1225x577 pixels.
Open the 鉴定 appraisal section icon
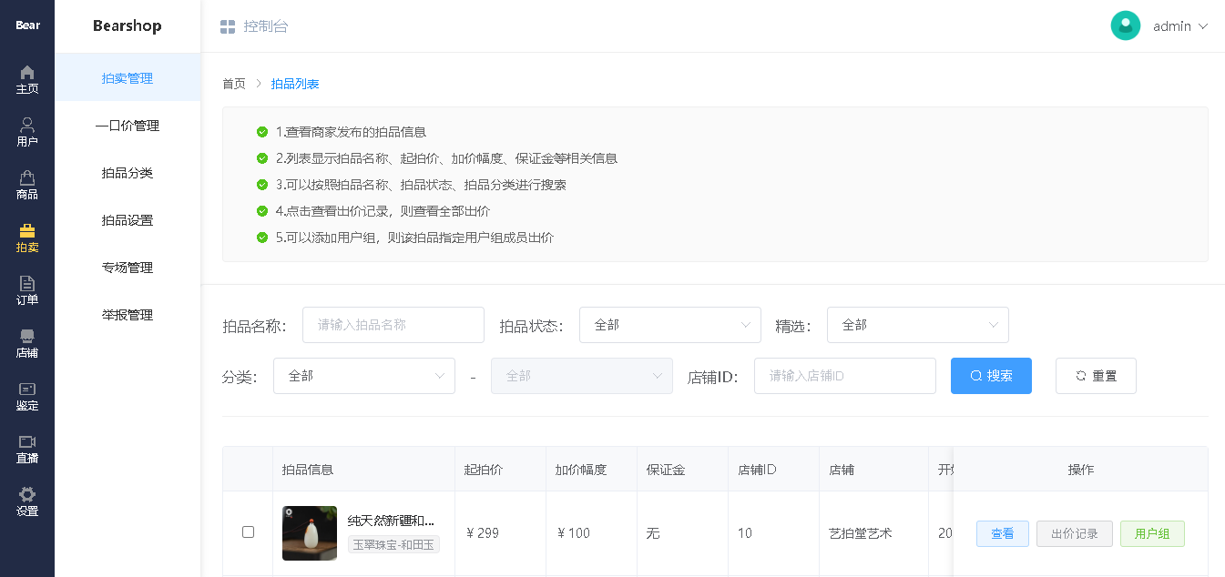click(26, 396)
